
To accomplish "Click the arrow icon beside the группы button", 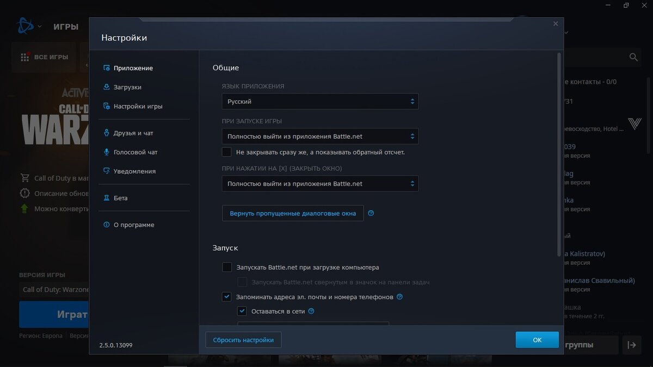I will tap(632, 345).
